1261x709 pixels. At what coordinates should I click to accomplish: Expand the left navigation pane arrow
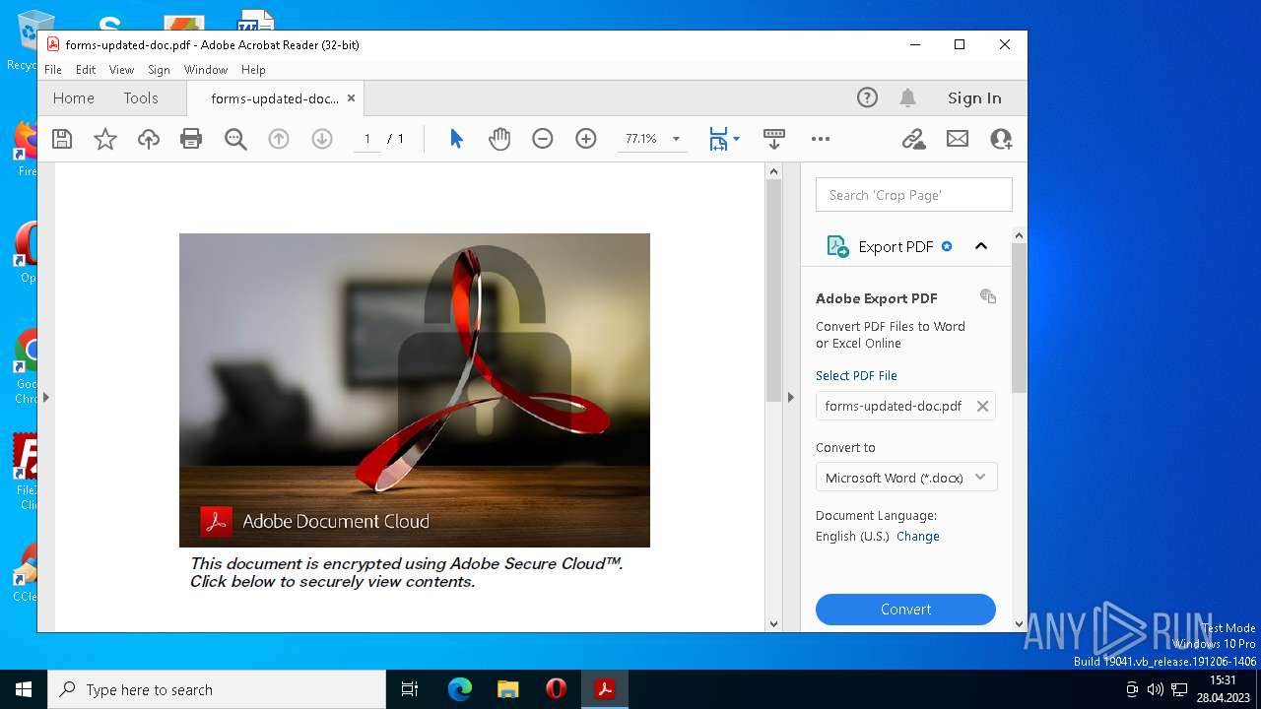tap(45, 397)
